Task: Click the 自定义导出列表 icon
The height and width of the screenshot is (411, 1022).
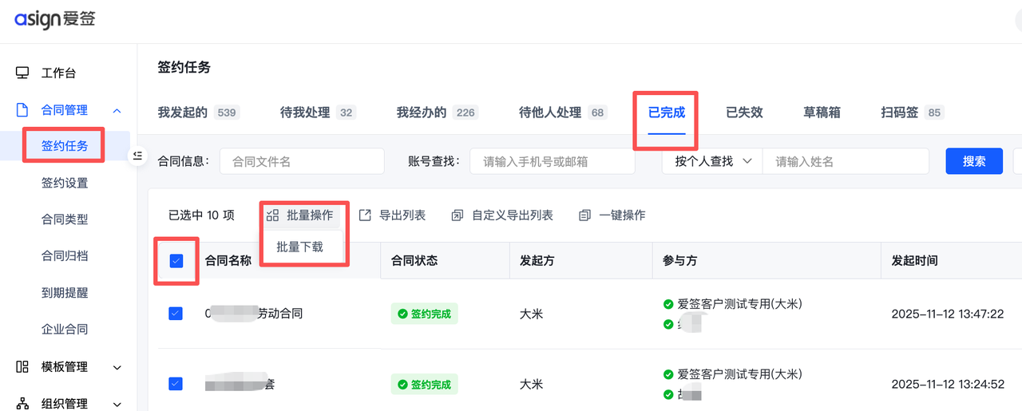Action: tap(458, 215)
